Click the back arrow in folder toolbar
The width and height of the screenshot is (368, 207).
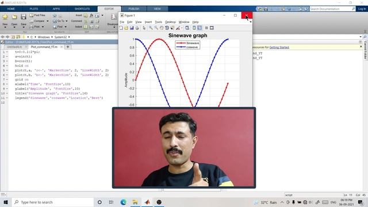(x=2, y=37)
